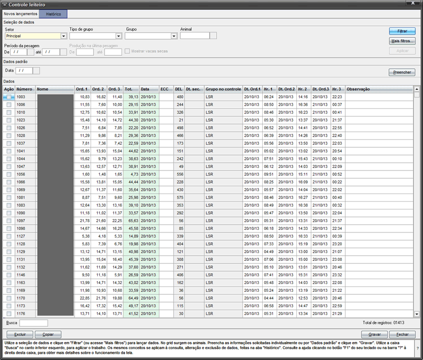Click the Preencher button

click(x=402, y=72)
